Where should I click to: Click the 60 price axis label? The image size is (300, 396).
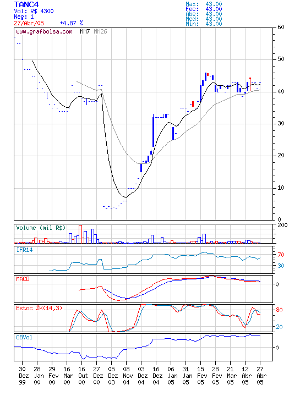pyautogui.click(x=281, y=28)
